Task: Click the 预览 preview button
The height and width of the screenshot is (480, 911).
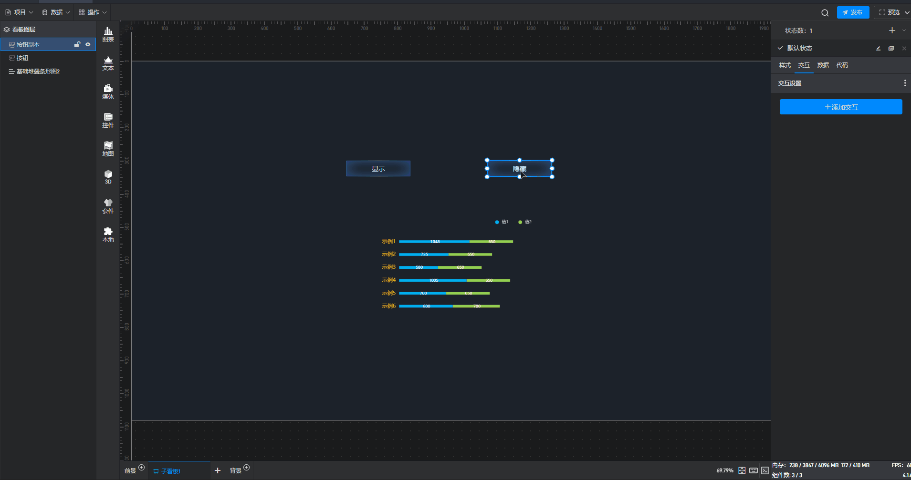Action: (x=890, y=12)
